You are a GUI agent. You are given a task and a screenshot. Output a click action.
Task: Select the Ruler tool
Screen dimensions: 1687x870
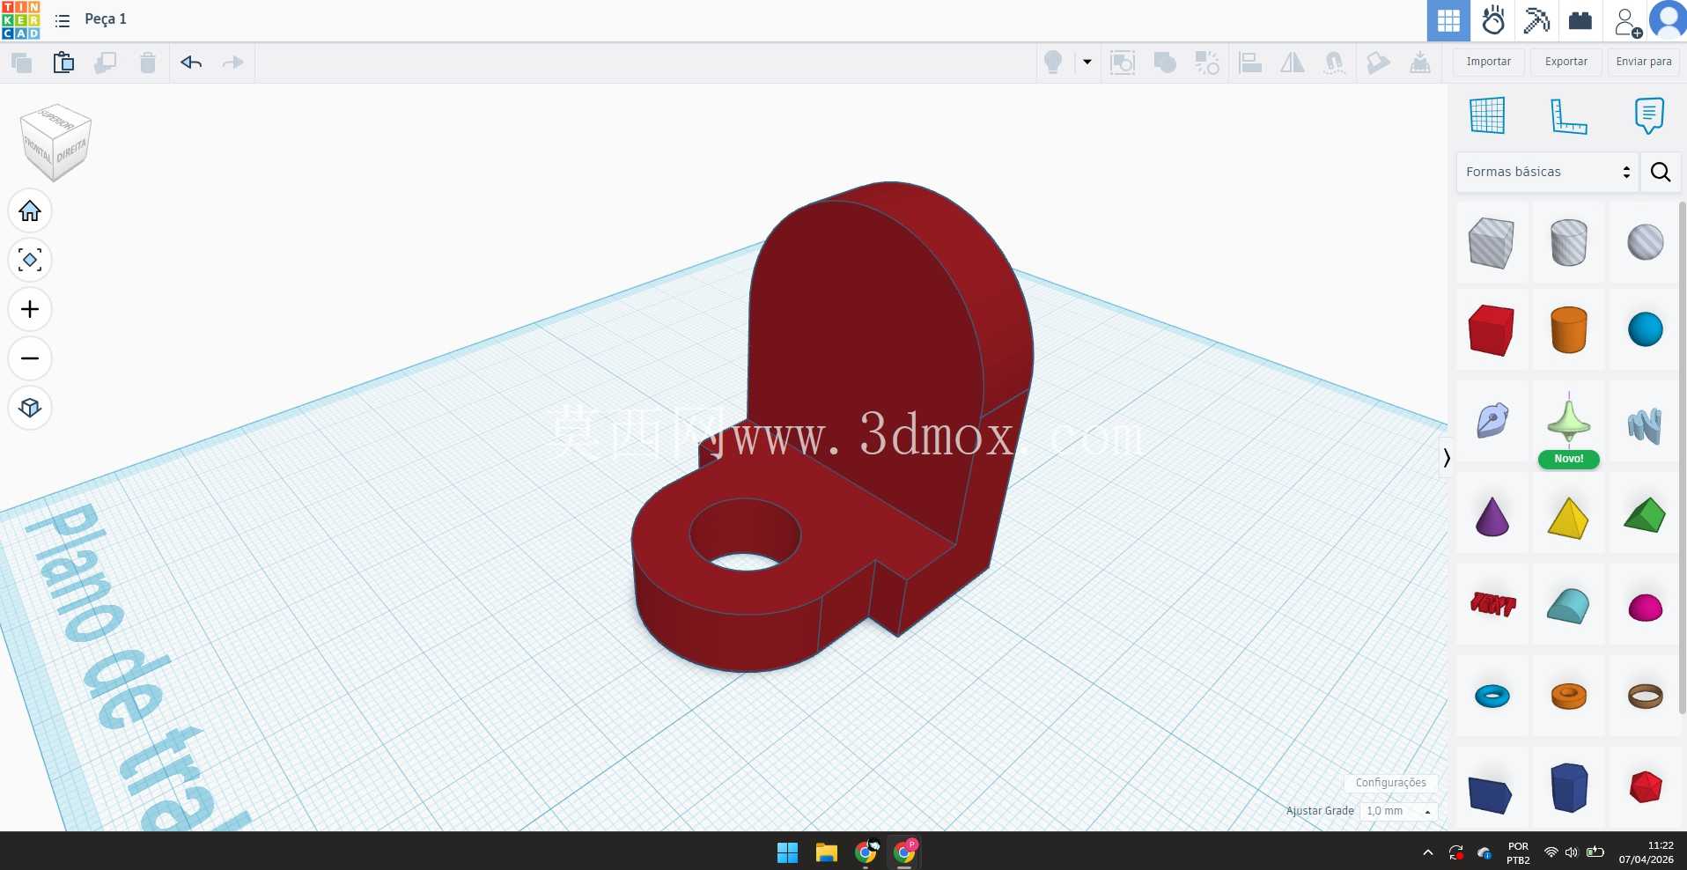pos(1568,115)
